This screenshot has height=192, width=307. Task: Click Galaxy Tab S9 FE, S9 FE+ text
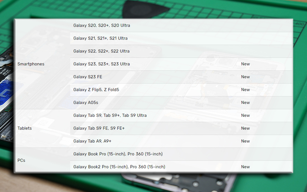point(99,128)
